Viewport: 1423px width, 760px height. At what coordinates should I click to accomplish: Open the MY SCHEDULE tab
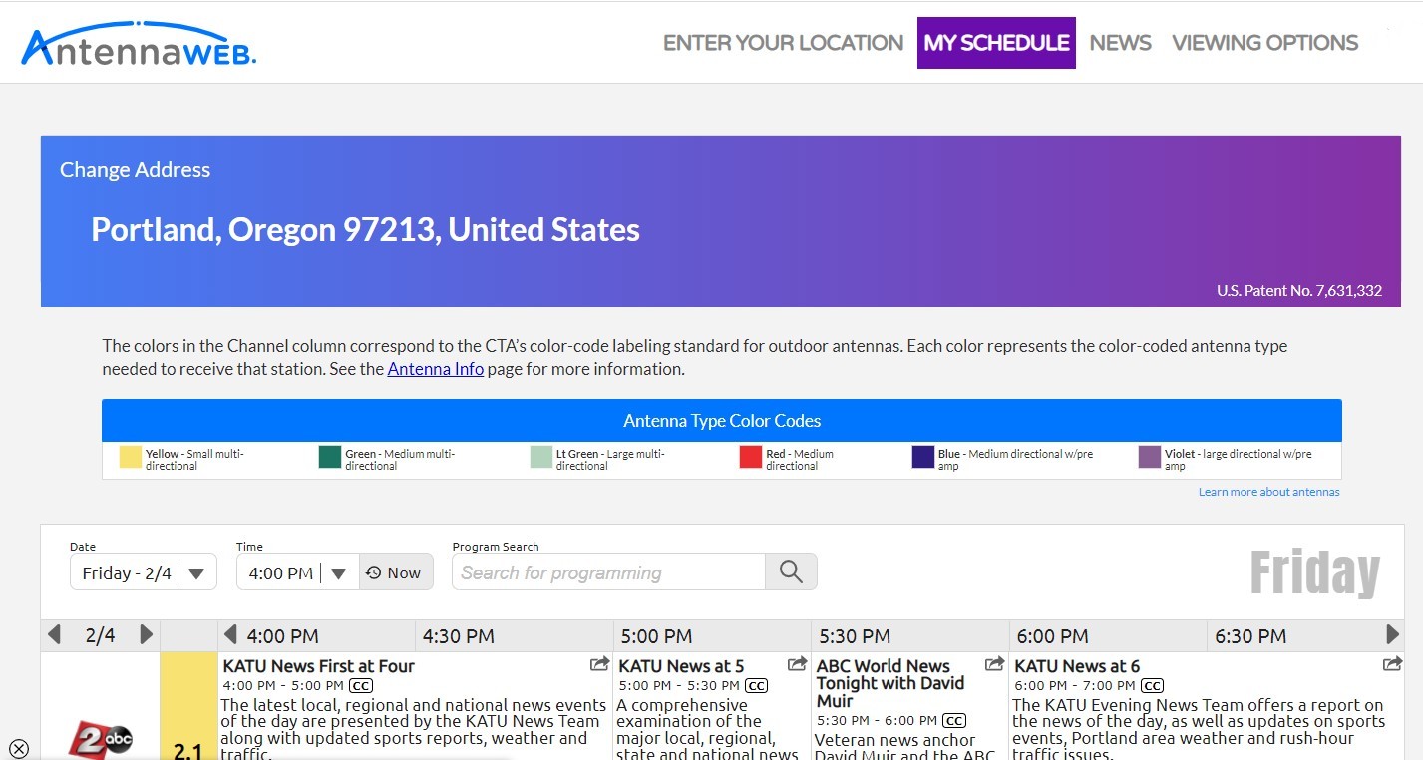click(x=996, y=43)
